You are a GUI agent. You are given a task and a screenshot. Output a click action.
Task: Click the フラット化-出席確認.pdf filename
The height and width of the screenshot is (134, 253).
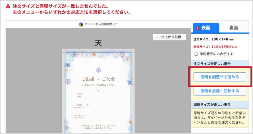101,24
